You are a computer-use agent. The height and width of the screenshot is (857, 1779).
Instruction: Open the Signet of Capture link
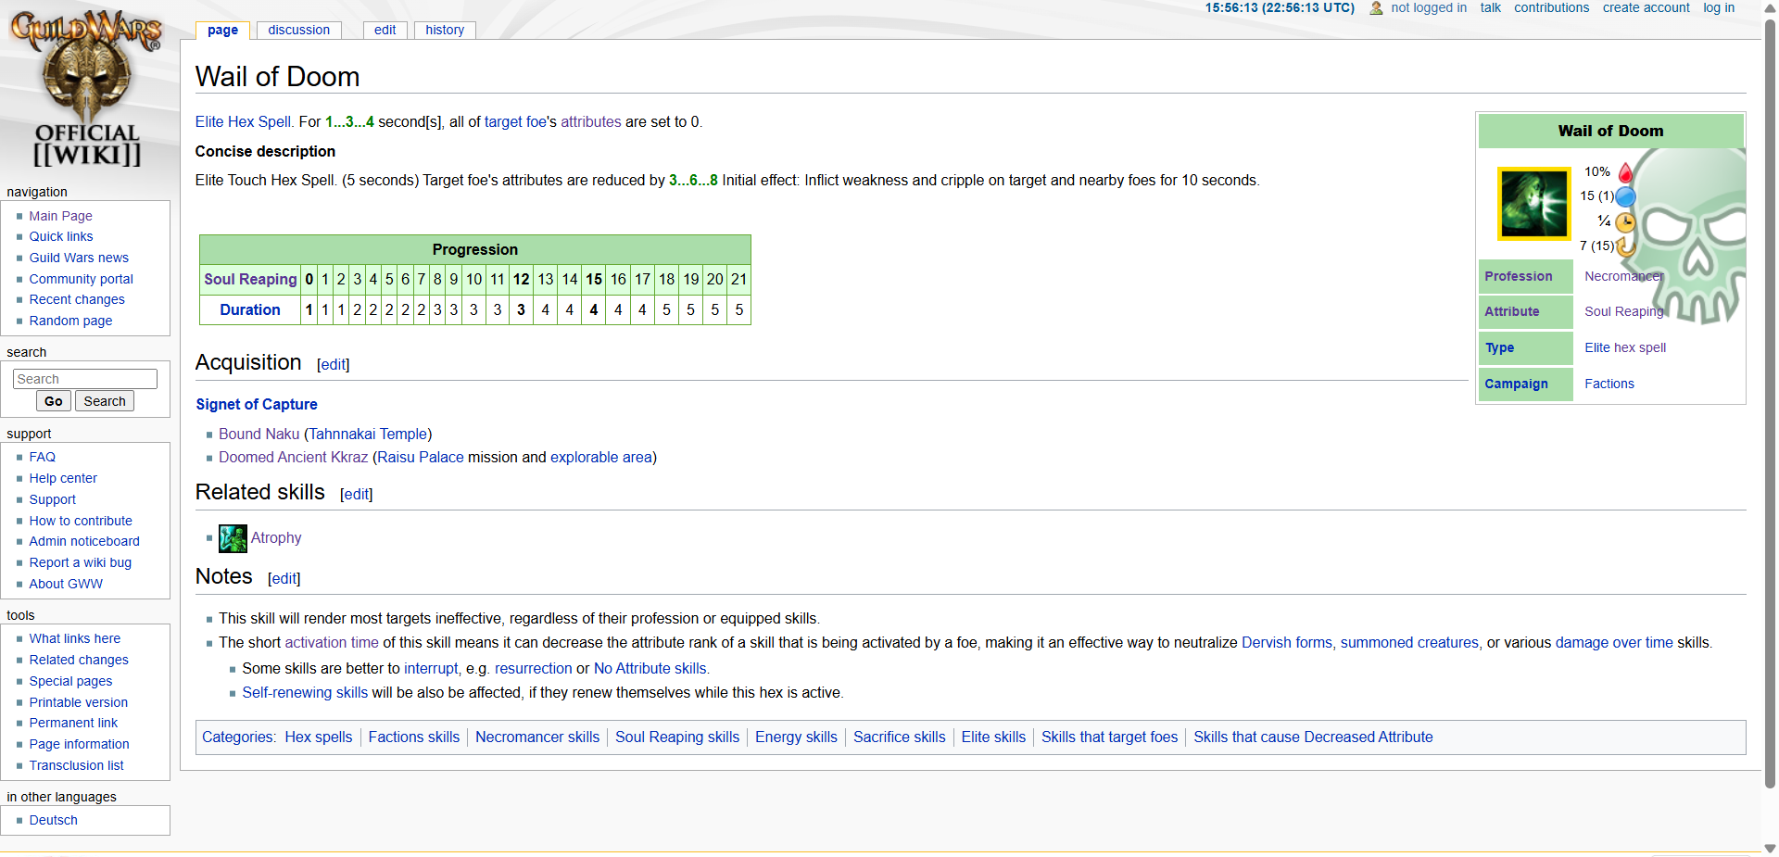point(256,404)
